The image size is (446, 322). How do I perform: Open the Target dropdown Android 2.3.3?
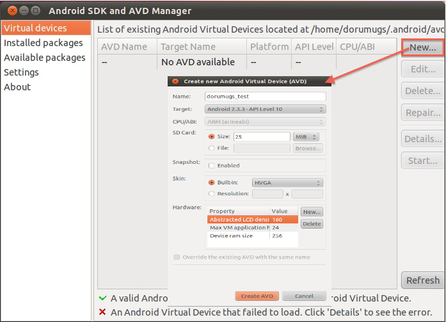(265, 109)
